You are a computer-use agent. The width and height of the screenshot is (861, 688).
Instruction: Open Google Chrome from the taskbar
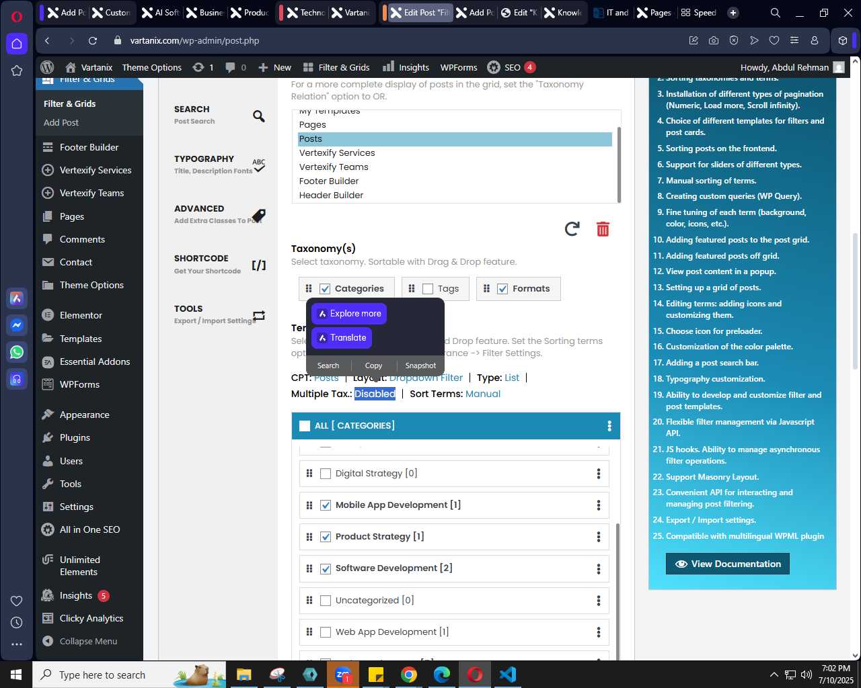(409, 675)
